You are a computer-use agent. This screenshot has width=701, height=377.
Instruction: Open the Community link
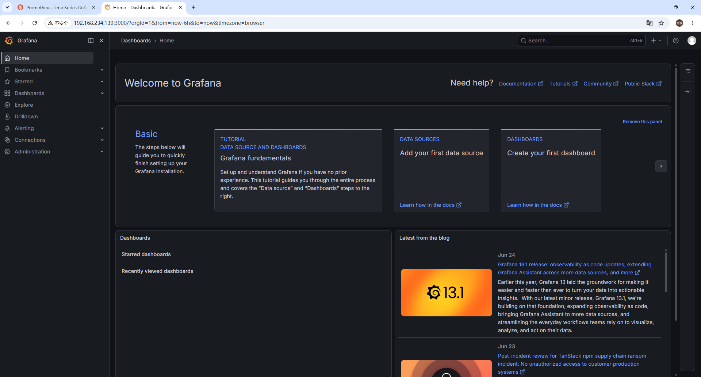point(601,84)
